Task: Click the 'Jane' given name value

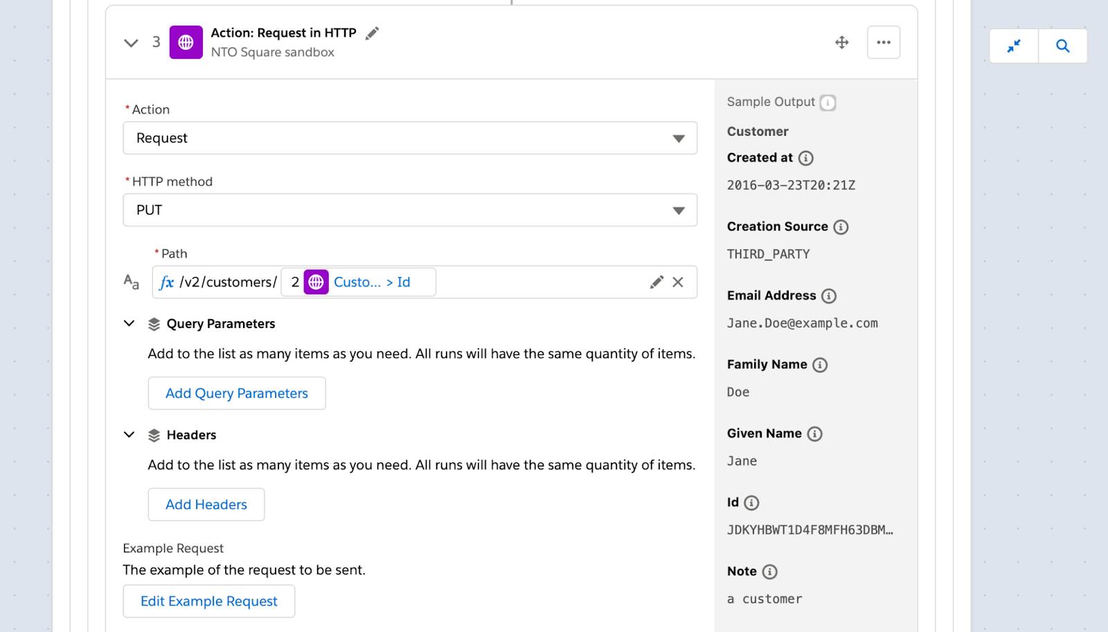Action: (742, 461)
